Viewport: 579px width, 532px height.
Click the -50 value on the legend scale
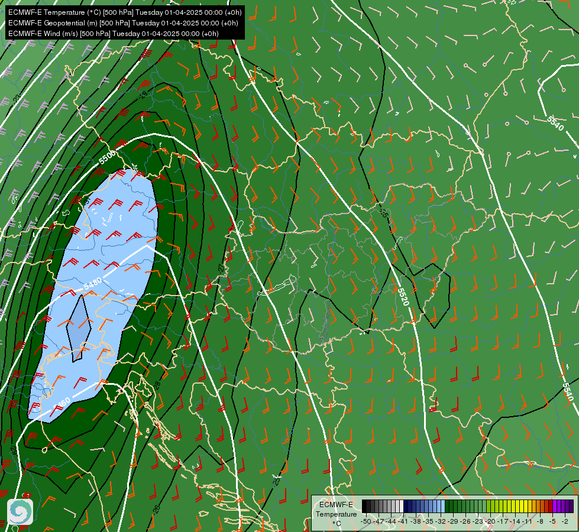coord(366,521)
